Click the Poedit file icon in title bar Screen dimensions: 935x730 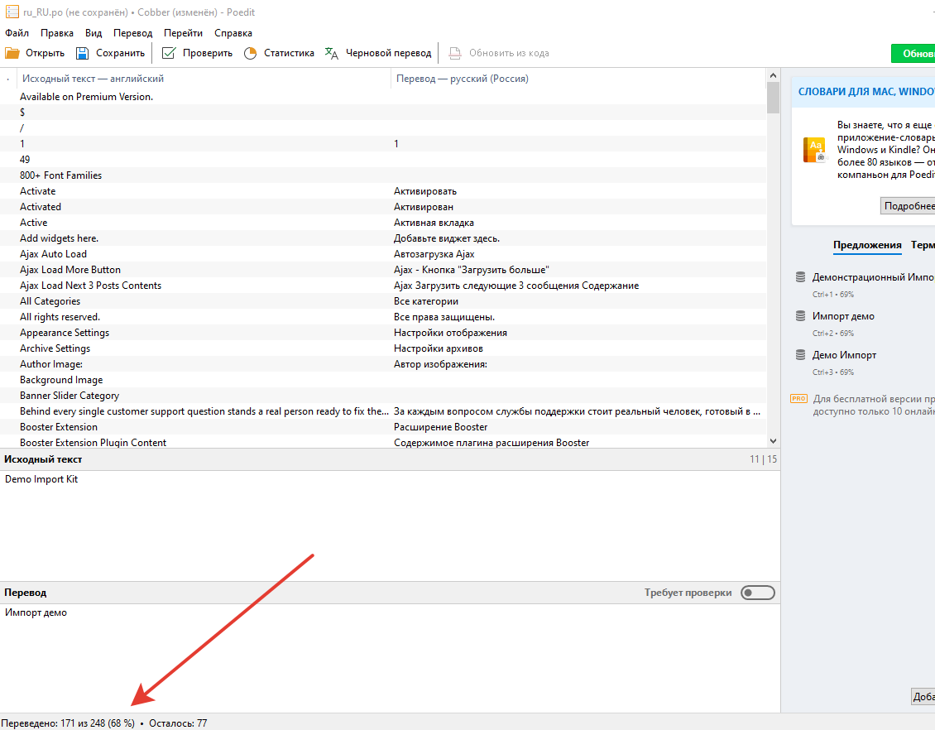point(12,12)
